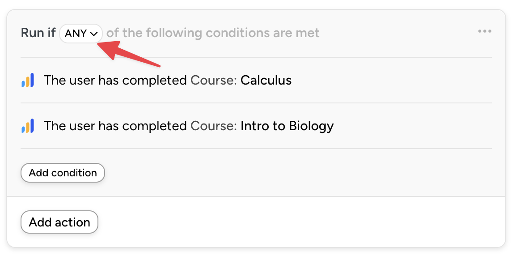516x256 pixels.
Task: Click the chevron arrow next to ANY
Action: pyautogui.click(x=94, y=34)
